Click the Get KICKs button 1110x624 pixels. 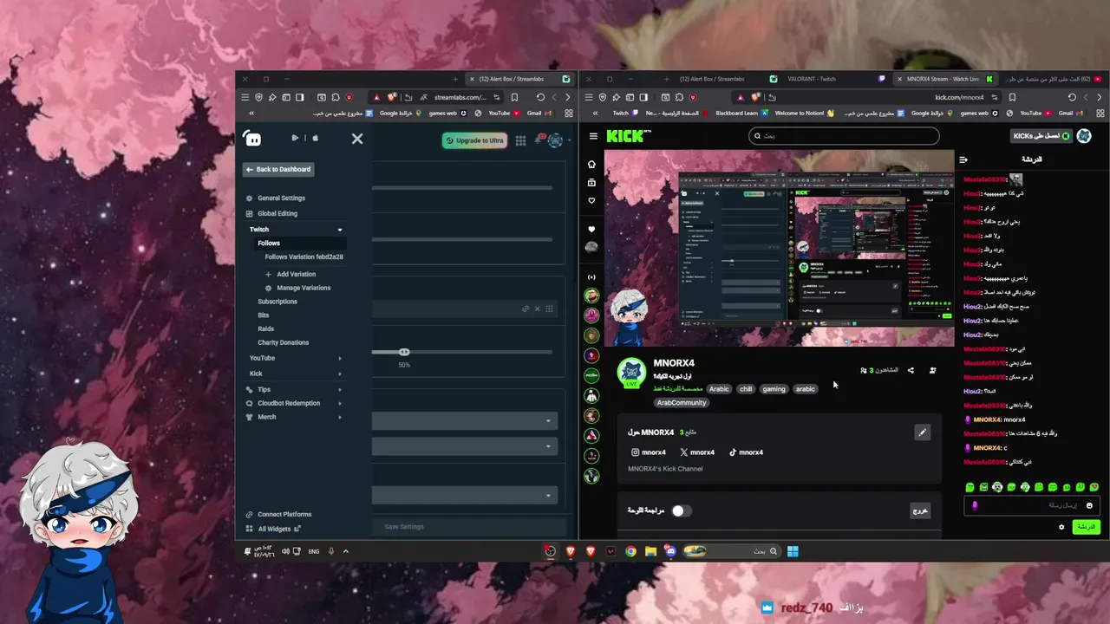pos(1040,136)
